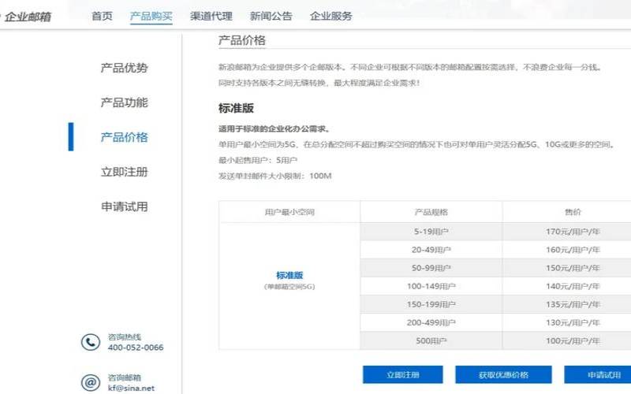Click the 500用户 table cell

coord(431,341)
